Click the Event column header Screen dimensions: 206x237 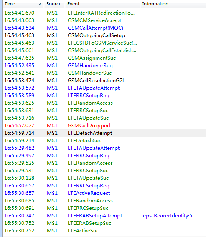tap(102, 4)
